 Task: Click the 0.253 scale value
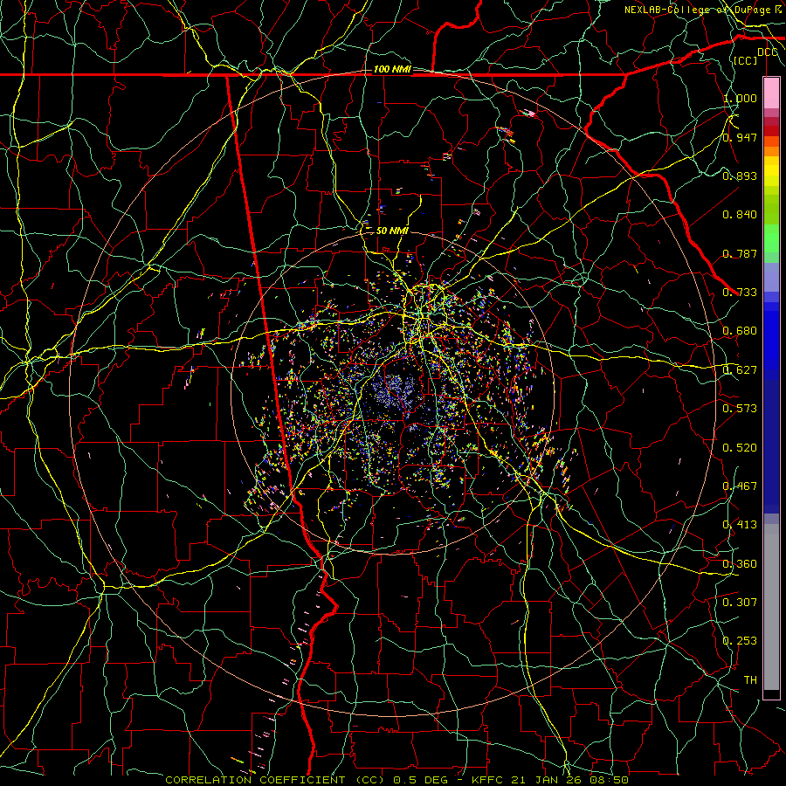click(x=740, y=641)
